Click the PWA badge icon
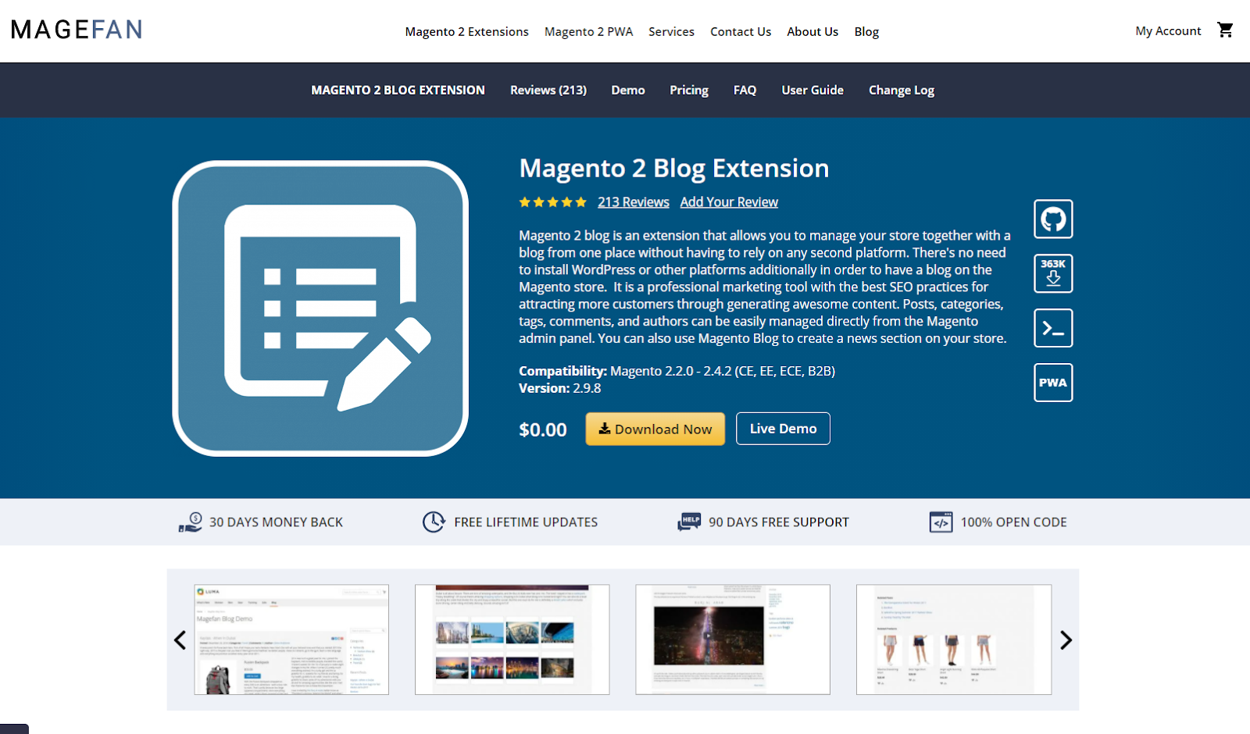 1053,383
